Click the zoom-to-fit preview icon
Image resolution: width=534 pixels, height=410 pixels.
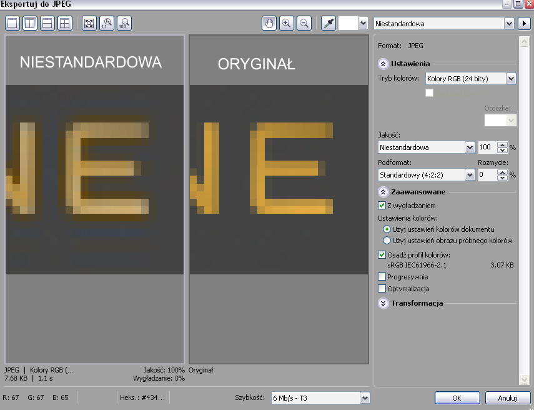(x=90, y=24)
